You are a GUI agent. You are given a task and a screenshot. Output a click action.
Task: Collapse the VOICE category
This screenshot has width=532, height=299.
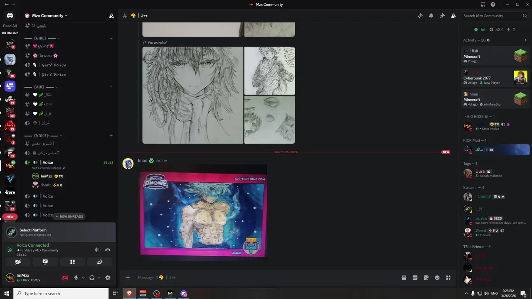(x=43, y=135)
